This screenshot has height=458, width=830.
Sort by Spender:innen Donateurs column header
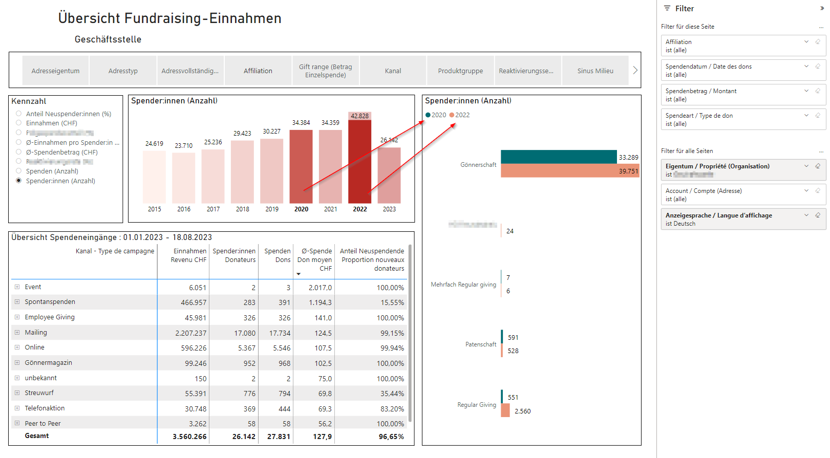pos(234,255)
